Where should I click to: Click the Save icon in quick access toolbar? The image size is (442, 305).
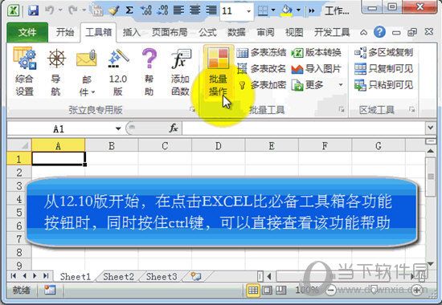tap(33, 10)
